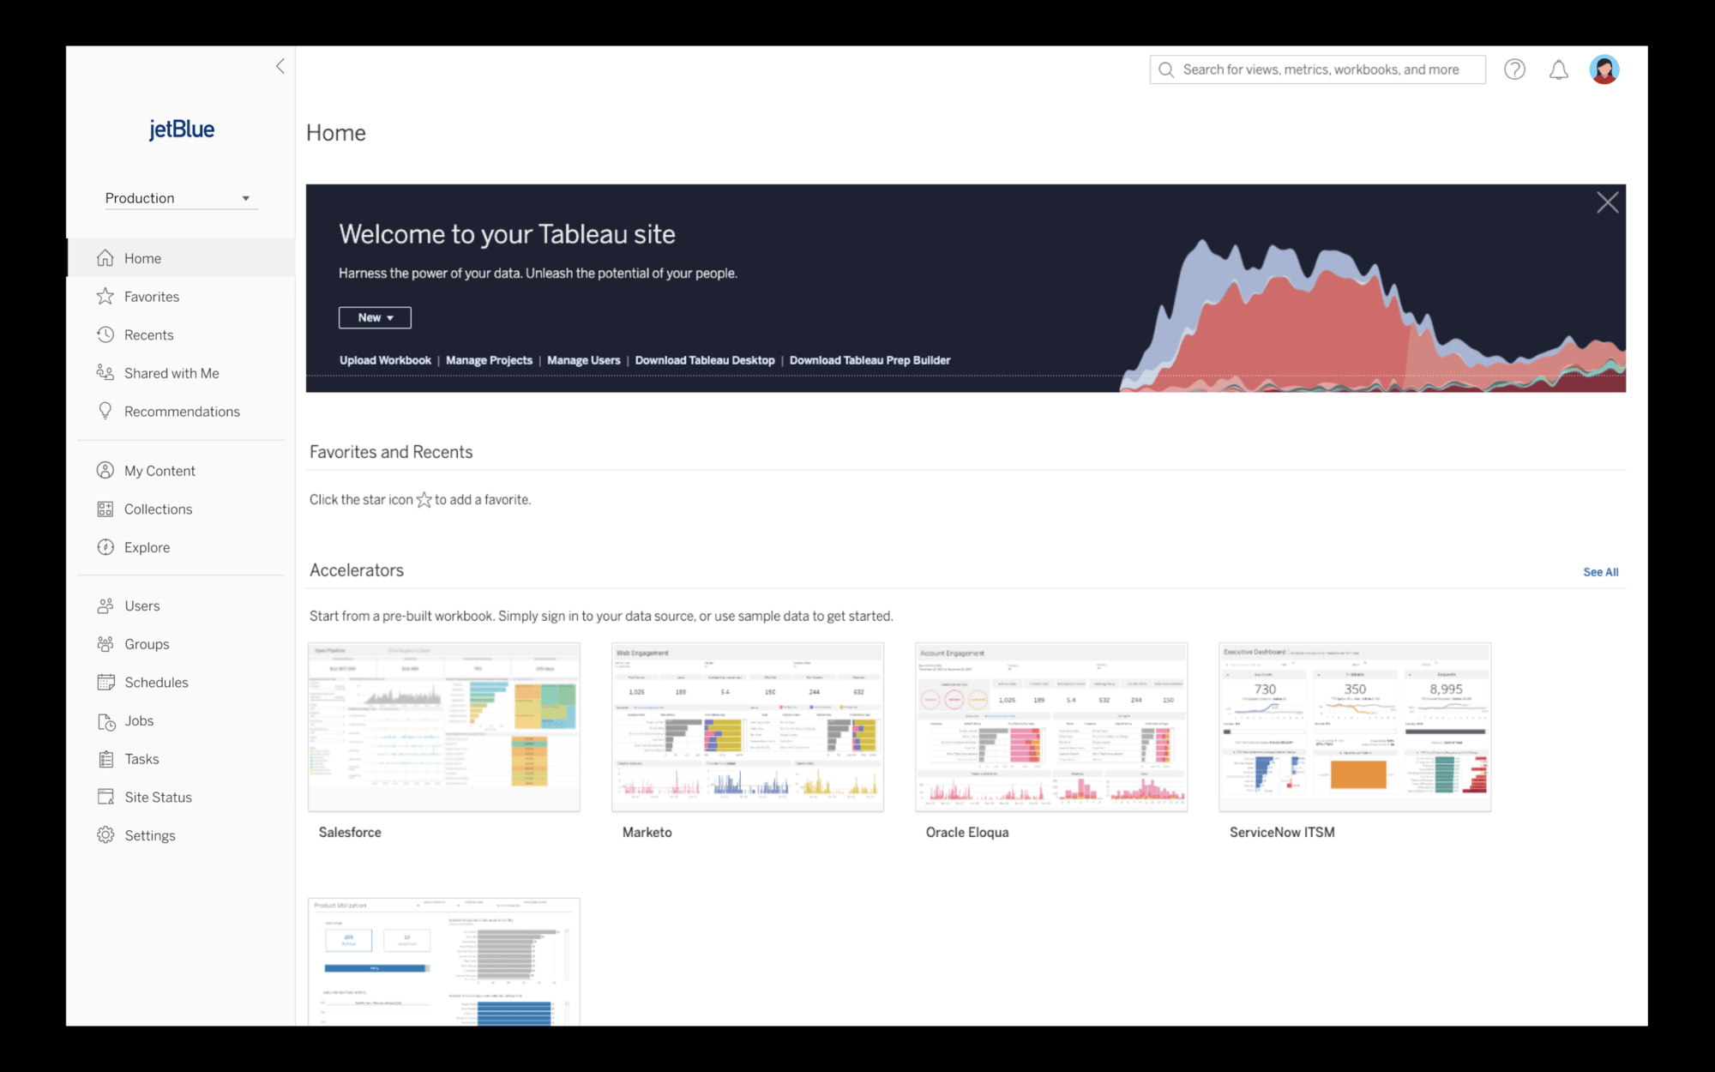Click the Salesforce accelerator thumbnail

click(446, 725)
